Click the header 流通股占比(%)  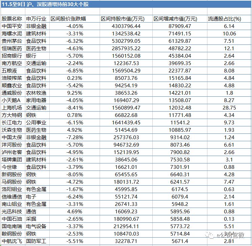click(x=224, y=19)
